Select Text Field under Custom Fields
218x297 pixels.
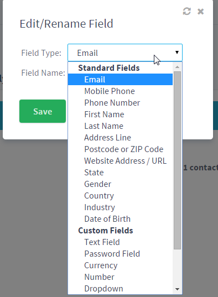(120, 242)
